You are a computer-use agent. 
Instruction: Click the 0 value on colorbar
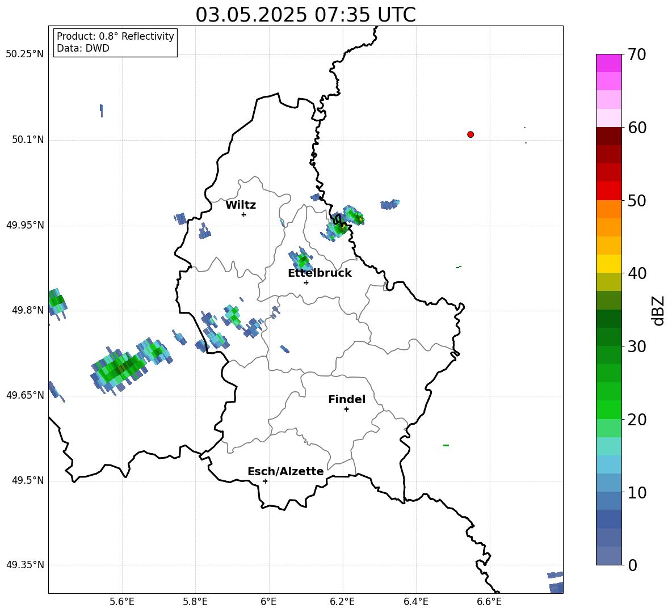click(x=632, y=565)
